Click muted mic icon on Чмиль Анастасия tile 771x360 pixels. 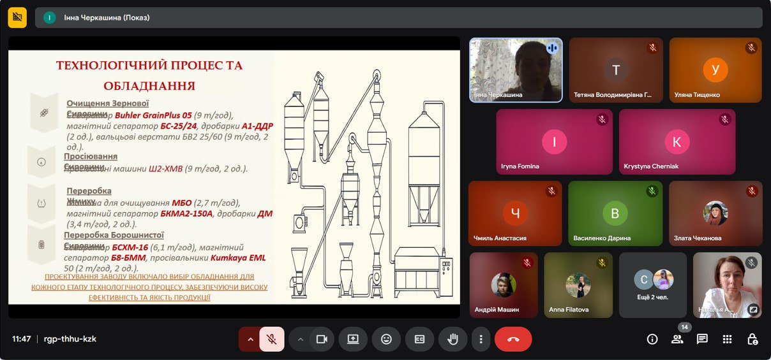click(551, 191)
